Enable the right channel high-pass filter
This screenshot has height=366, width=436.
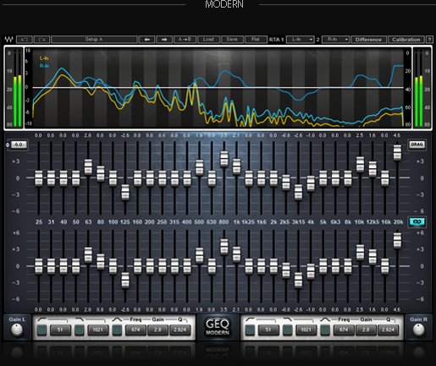pos(250,330)
